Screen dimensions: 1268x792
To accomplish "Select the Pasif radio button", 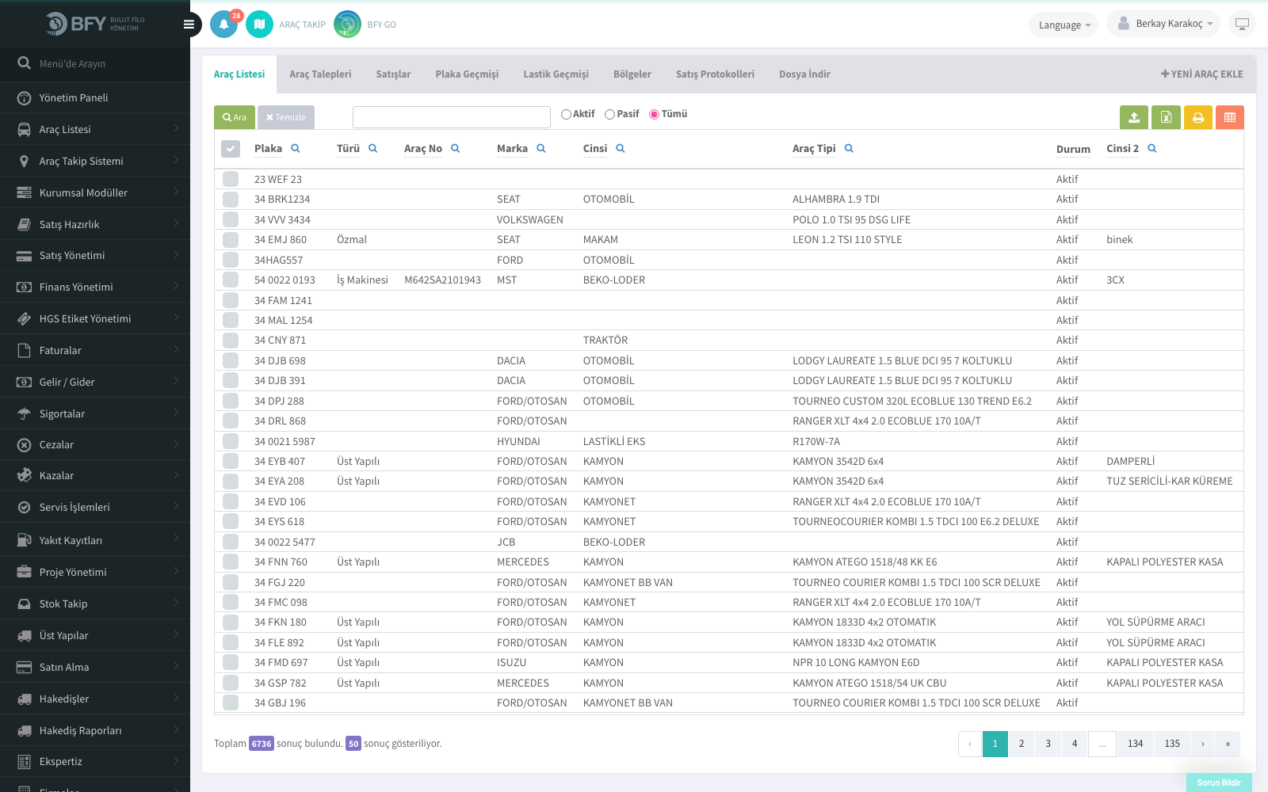I will pos(609,114).
